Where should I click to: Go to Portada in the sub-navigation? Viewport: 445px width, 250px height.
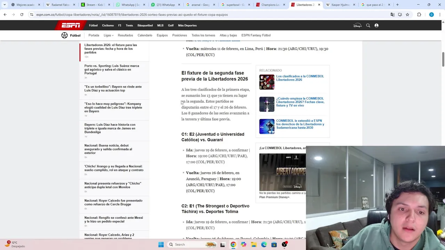[x=94, y=35]
